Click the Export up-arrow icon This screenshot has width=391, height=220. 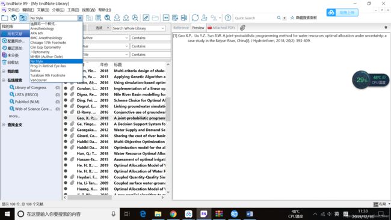(126, 18)
